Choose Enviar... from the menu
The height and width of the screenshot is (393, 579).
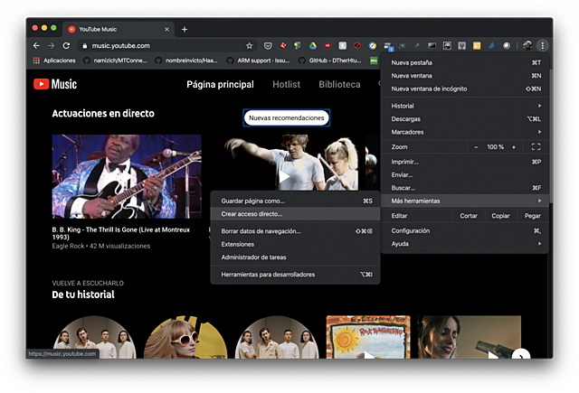(x=464, y=174)
